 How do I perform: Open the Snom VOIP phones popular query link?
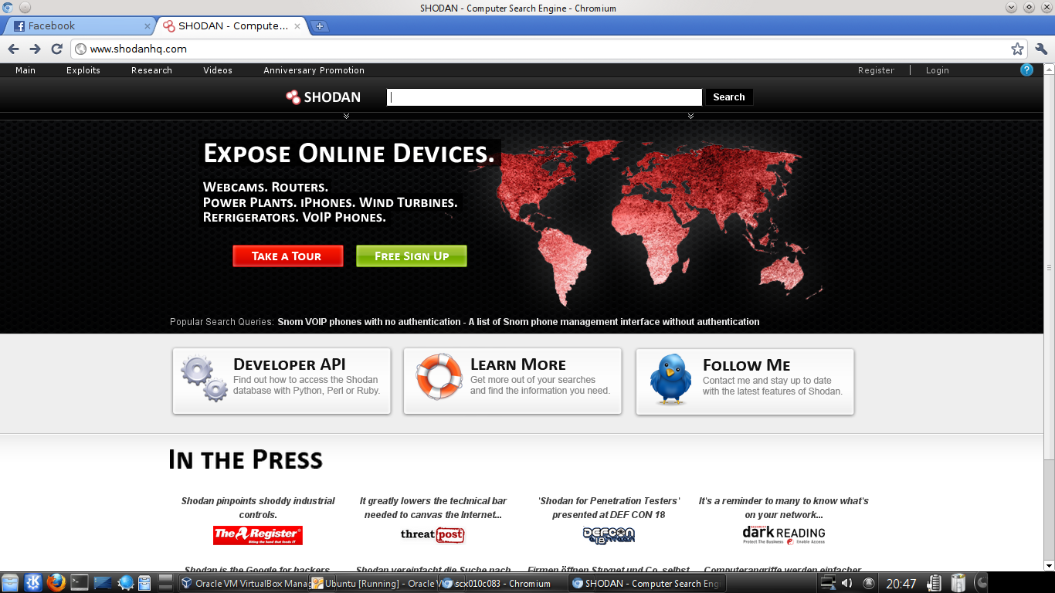pos(518,322)
